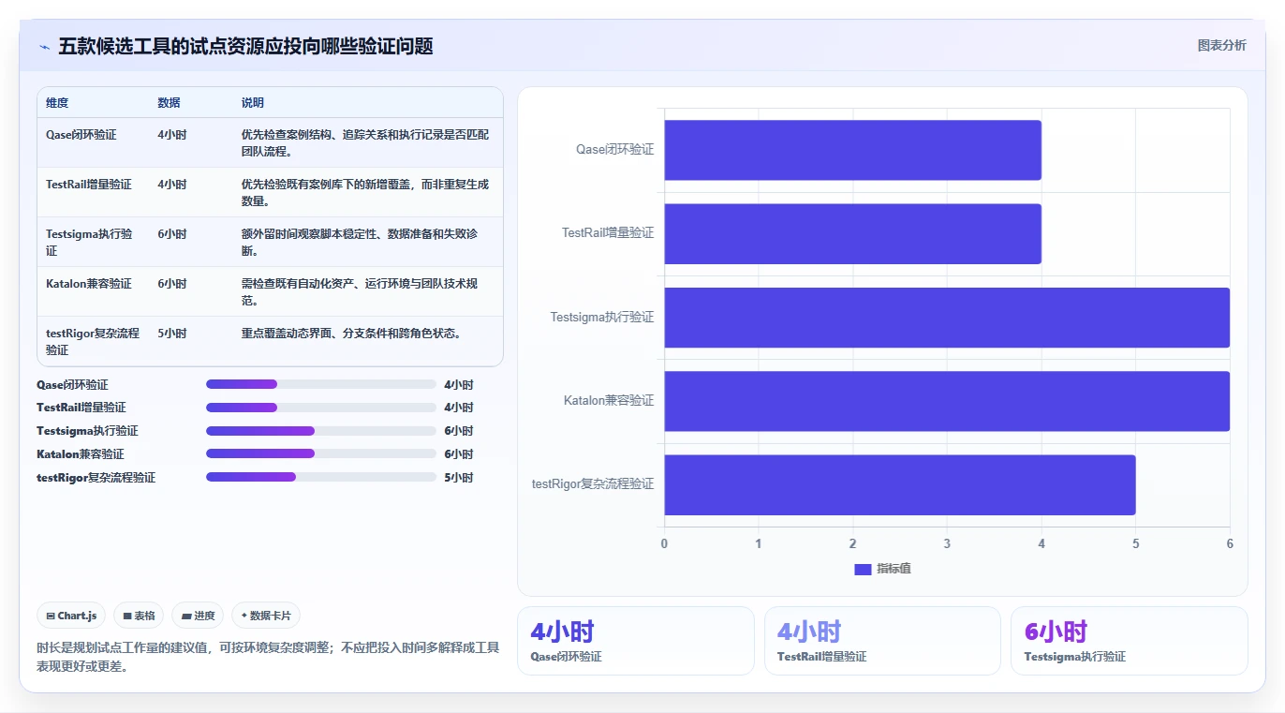The image size is (1285, 713).
Task: Click the Katalon兼容验证 chart axis label
Action: pyautogui.click(x=609, y=401)
